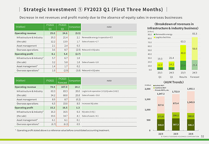Screen dimensions: 209x144
Task: Click the 28.2 comparison value
Action: pos(77,87)
